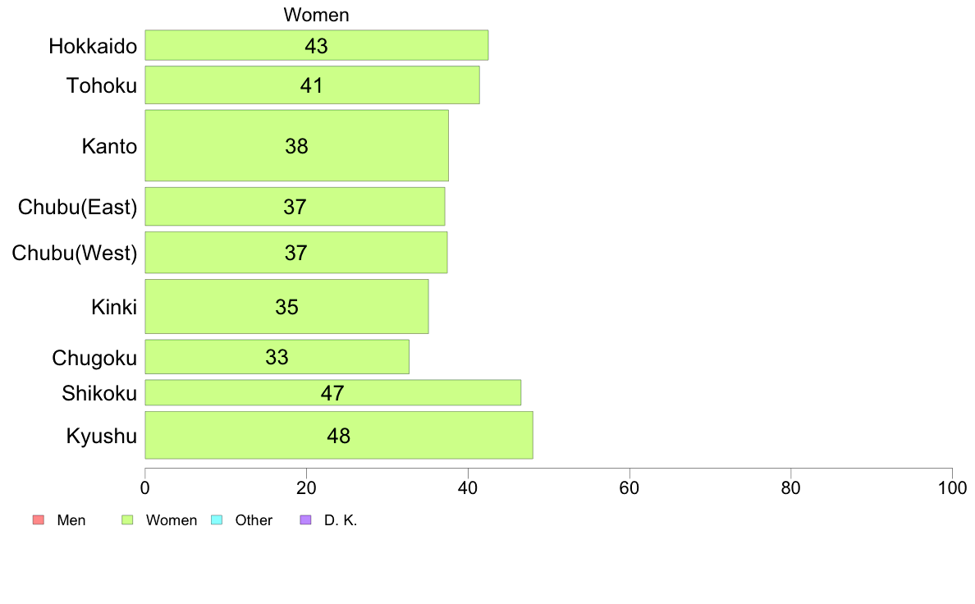Click the red Men legend swatch
The width and height of the screenshot is (975, 604).
click(39, 520)
